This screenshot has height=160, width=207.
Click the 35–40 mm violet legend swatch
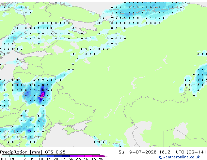[81, 156]
